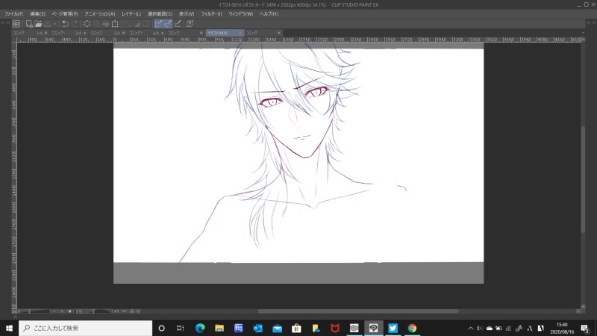The height and width of the screenshot is (336, 597).
Task: Zoom out with the minus button
Action: [x=54, y=311]
